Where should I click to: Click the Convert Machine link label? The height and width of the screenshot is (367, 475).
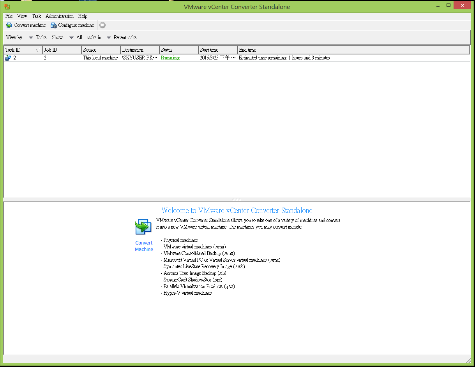click(144, 246)
